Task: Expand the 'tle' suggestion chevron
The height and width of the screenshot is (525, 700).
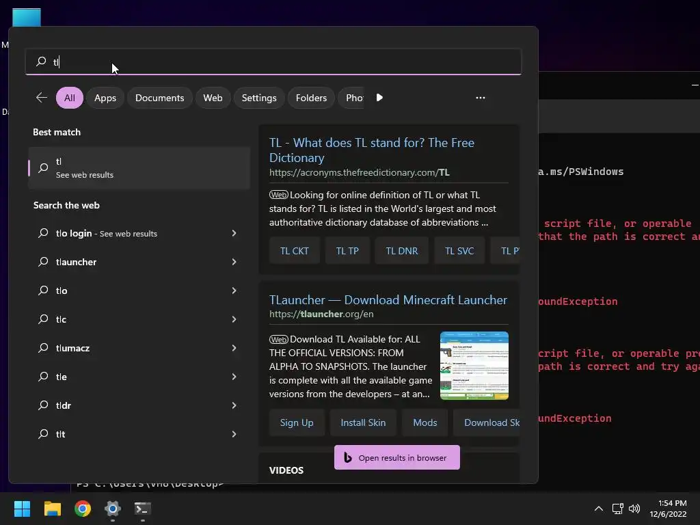Action: coord(234,377)
